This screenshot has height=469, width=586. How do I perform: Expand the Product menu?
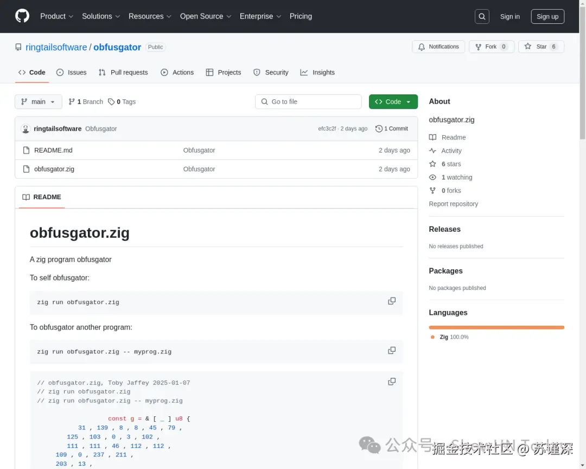point(56,16)
